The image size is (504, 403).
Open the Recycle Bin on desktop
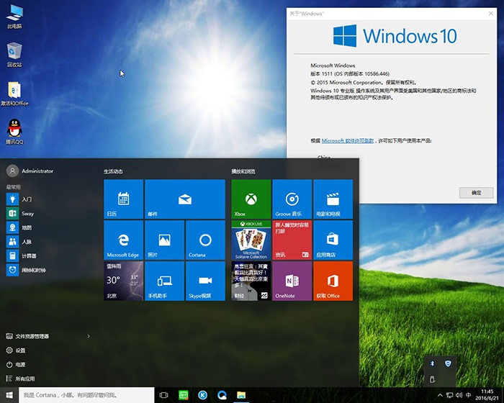click(x=14, y=53)
